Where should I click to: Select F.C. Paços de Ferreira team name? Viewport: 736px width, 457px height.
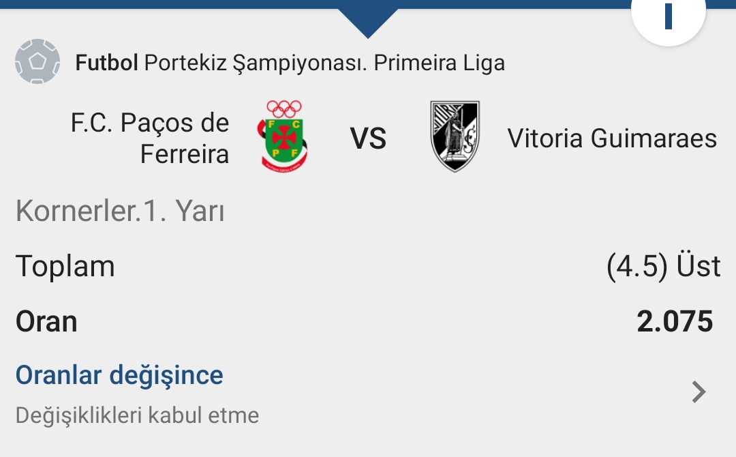pyautogui.click(x=150, y=138)
